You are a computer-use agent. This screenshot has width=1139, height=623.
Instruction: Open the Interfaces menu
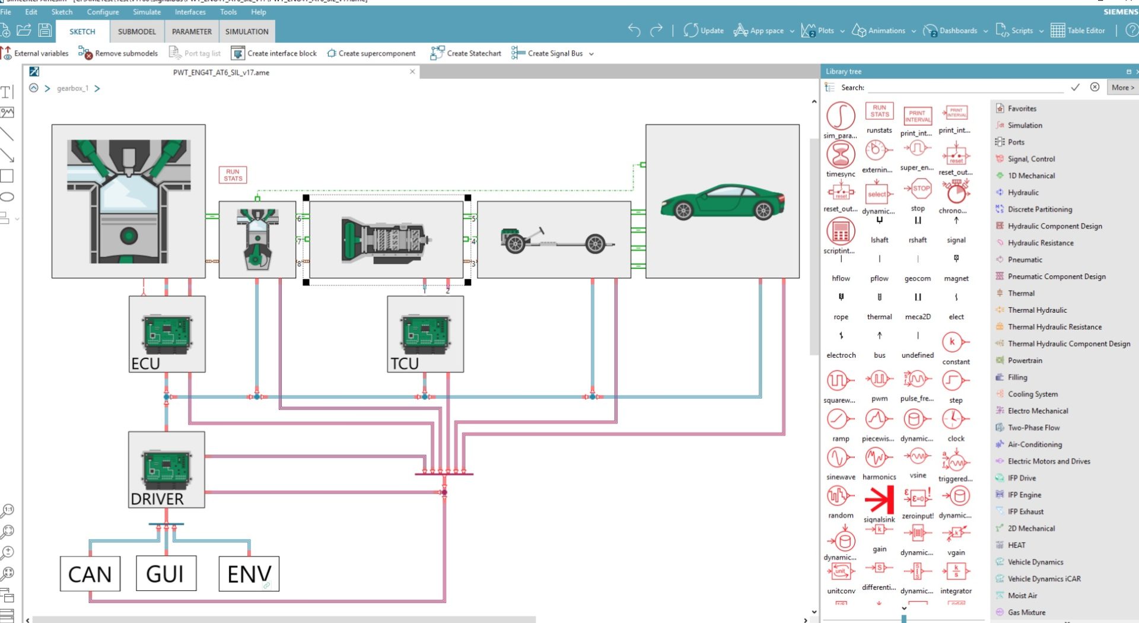pyautogui.click(x=190, y=12)
